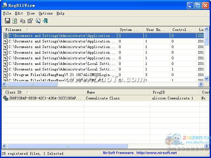Sort by the User En... column header
This screenshot has height=158, width=211.
(156, 30)
